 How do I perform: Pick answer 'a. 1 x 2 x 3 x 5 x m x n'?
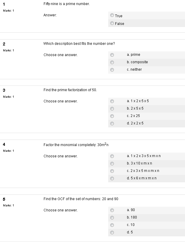(x=112, y=156)
